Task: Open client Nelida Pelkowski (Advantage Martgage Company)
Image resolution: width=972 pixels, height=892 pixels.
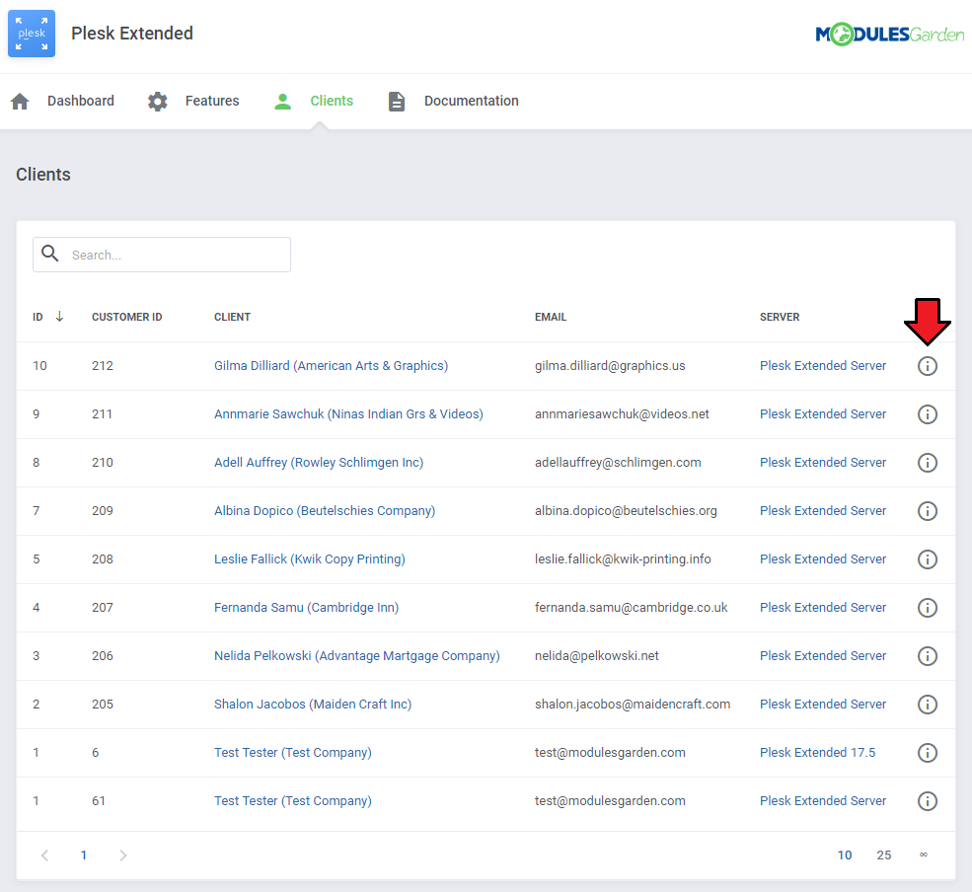Action: pyautogui.click(x=357, y=656)
